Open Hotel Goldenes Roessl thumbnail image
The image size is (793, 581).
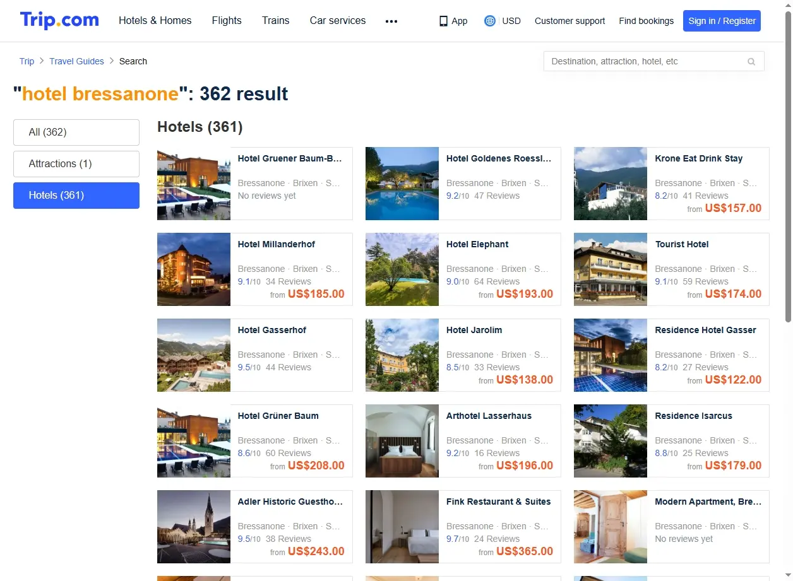402,184
